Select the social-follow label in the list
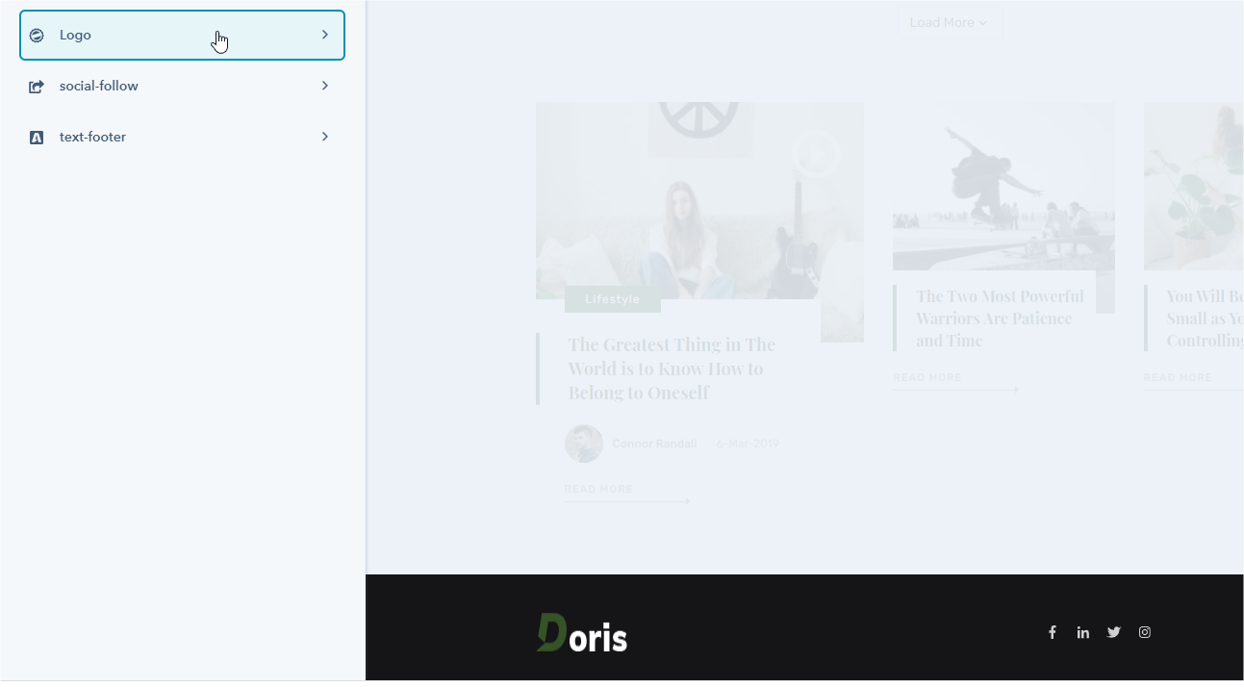 (x=99, y=86)
